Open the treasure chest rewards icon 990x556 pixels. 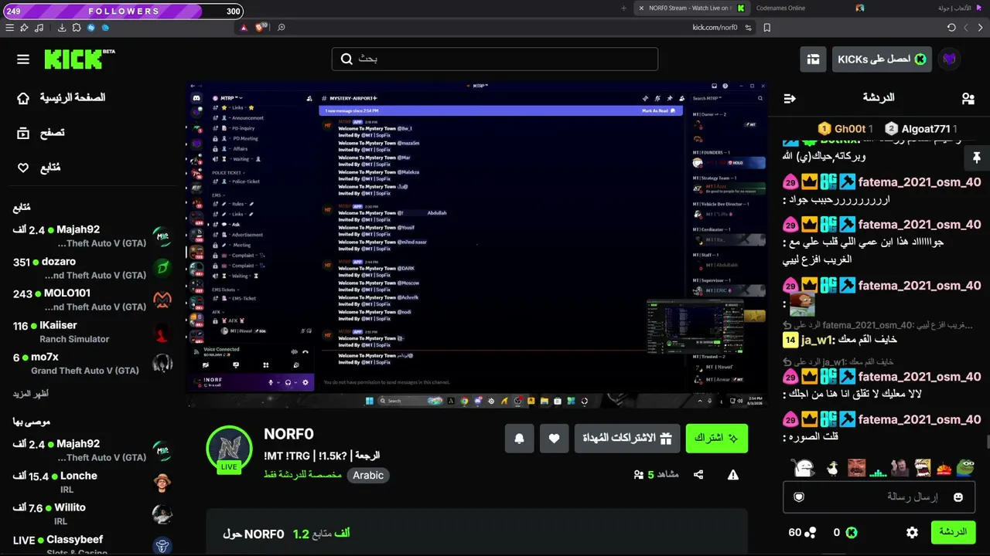(813, 59)
